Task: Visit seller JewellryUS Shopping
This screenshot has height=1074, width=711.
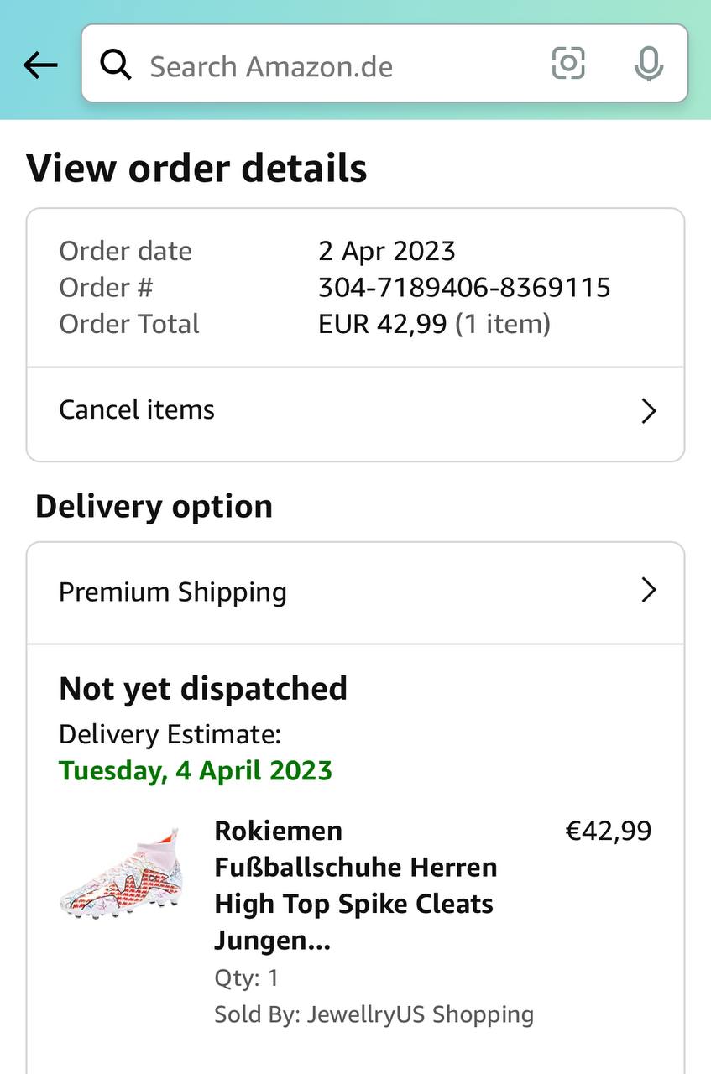Action: [420, 1014]
